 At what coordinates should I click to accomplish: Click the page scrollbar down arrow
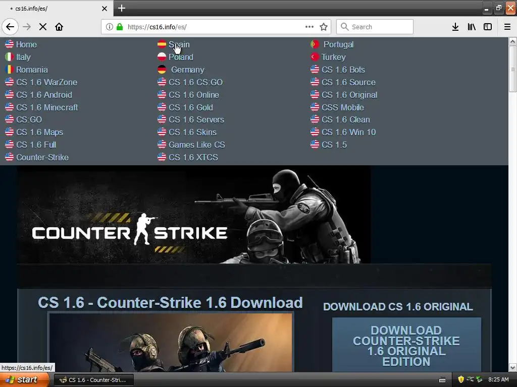(x=513, y=367)
